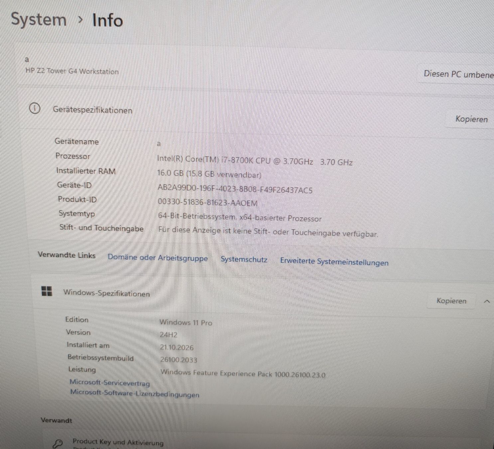Click the install date 21.10.2026

point(177,347)
